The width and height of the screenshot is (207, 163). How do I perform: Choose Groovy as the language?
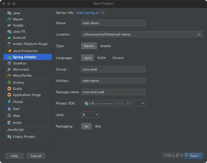click(118, 58)
